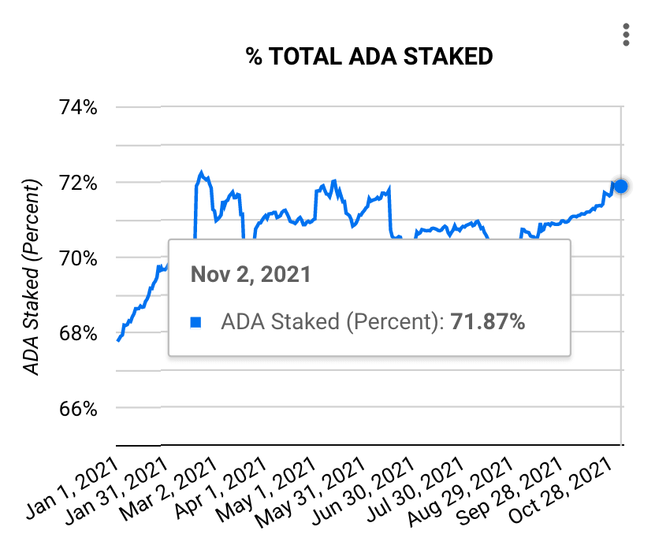
Task: Click the chart title % TOTAL ADA STAKED
Action: (370, 57)
